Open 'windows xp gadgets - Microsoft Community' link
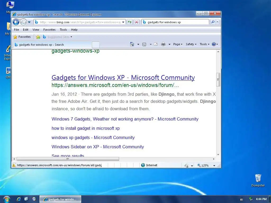 pyautogui.click(x=93, y=137)
